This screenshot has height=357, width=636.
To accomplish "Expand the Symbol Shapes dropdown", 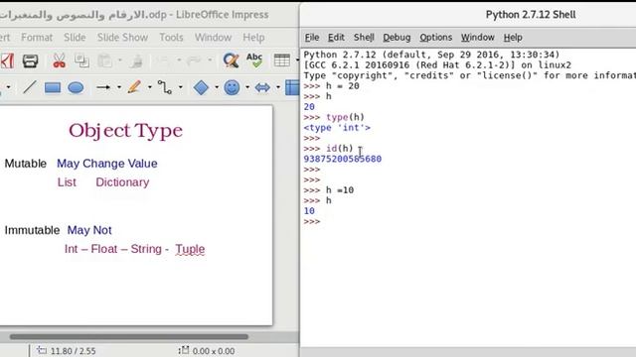I will pos(247,87).
